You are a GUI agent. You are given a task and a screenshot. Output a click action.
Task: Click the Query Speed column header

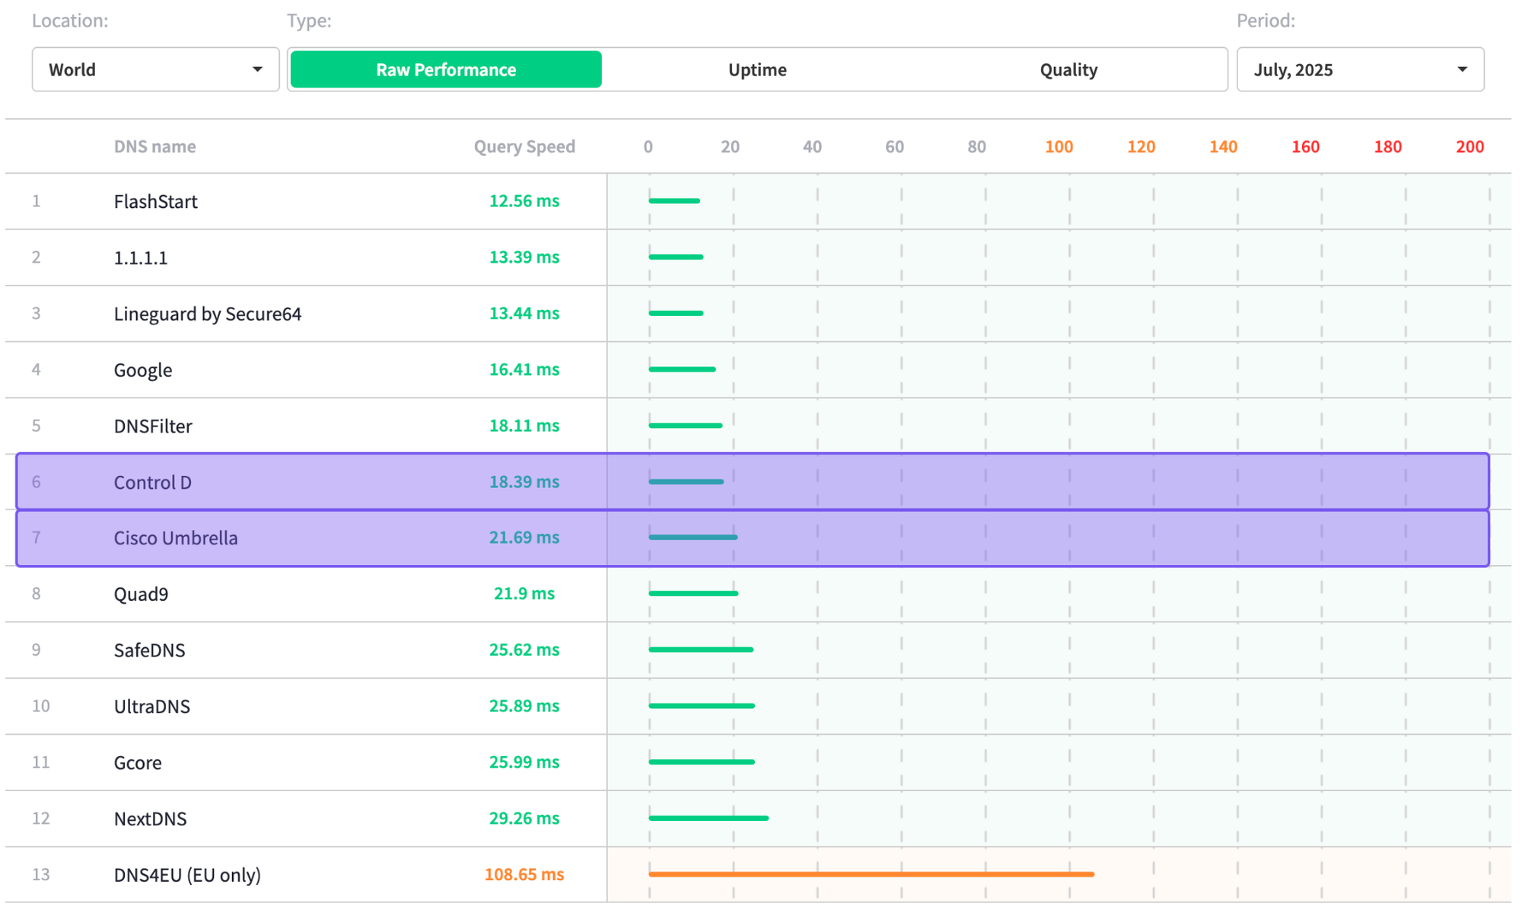pos(524,146)
